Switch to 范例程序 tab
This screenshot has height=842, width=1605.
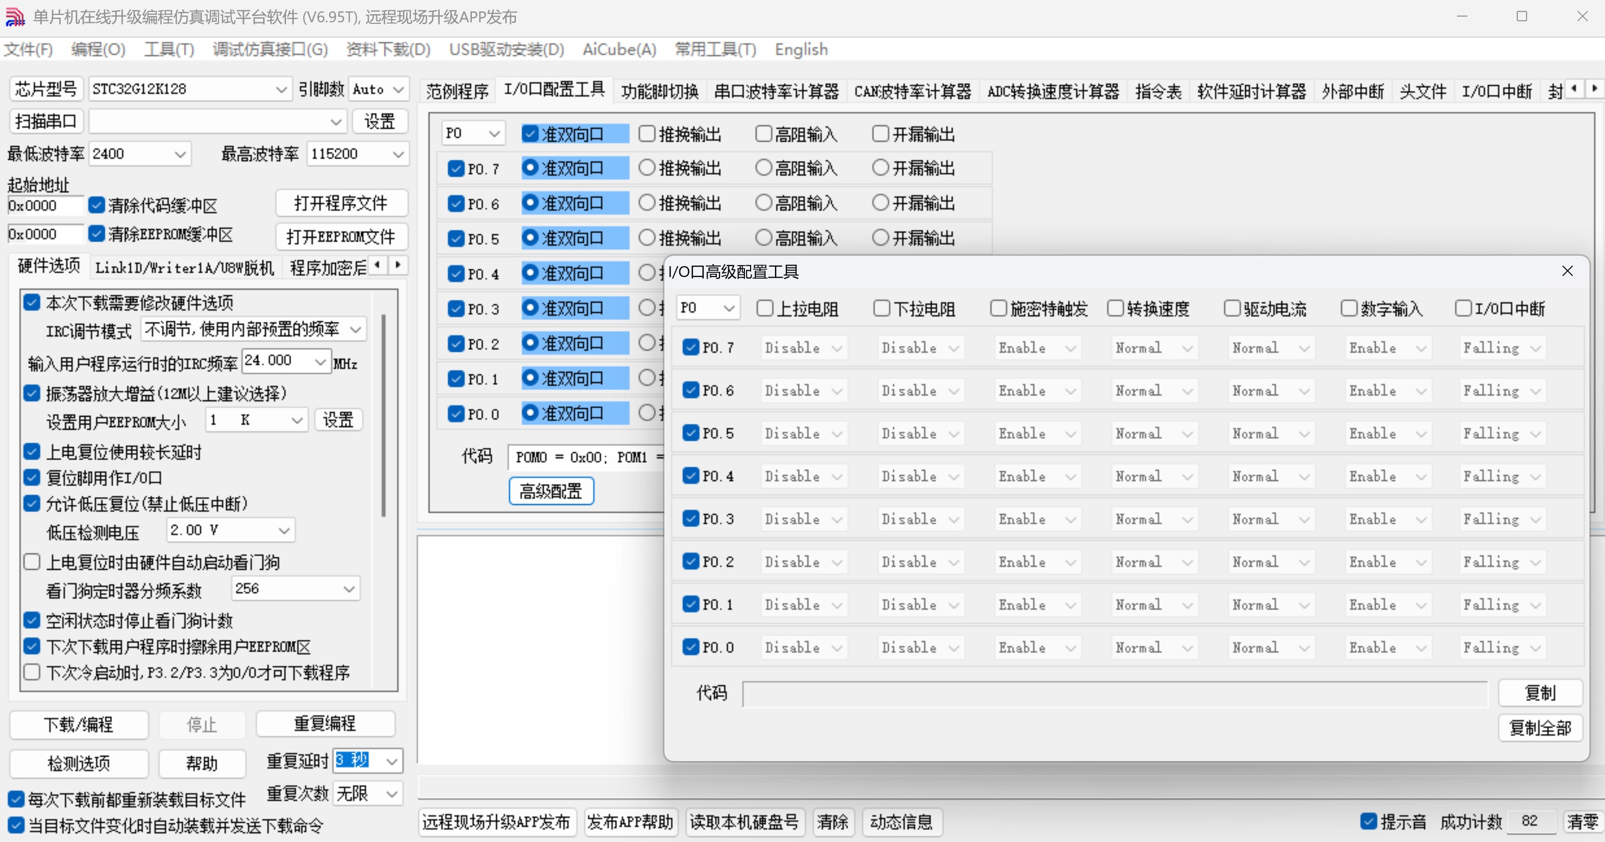pos(457,91)
